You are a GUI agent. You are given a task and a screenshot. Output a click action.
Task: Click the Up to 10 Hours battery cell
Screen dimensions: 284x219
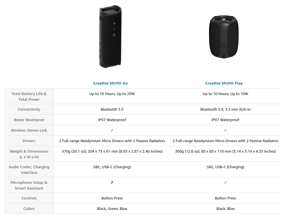click(225, 94)
